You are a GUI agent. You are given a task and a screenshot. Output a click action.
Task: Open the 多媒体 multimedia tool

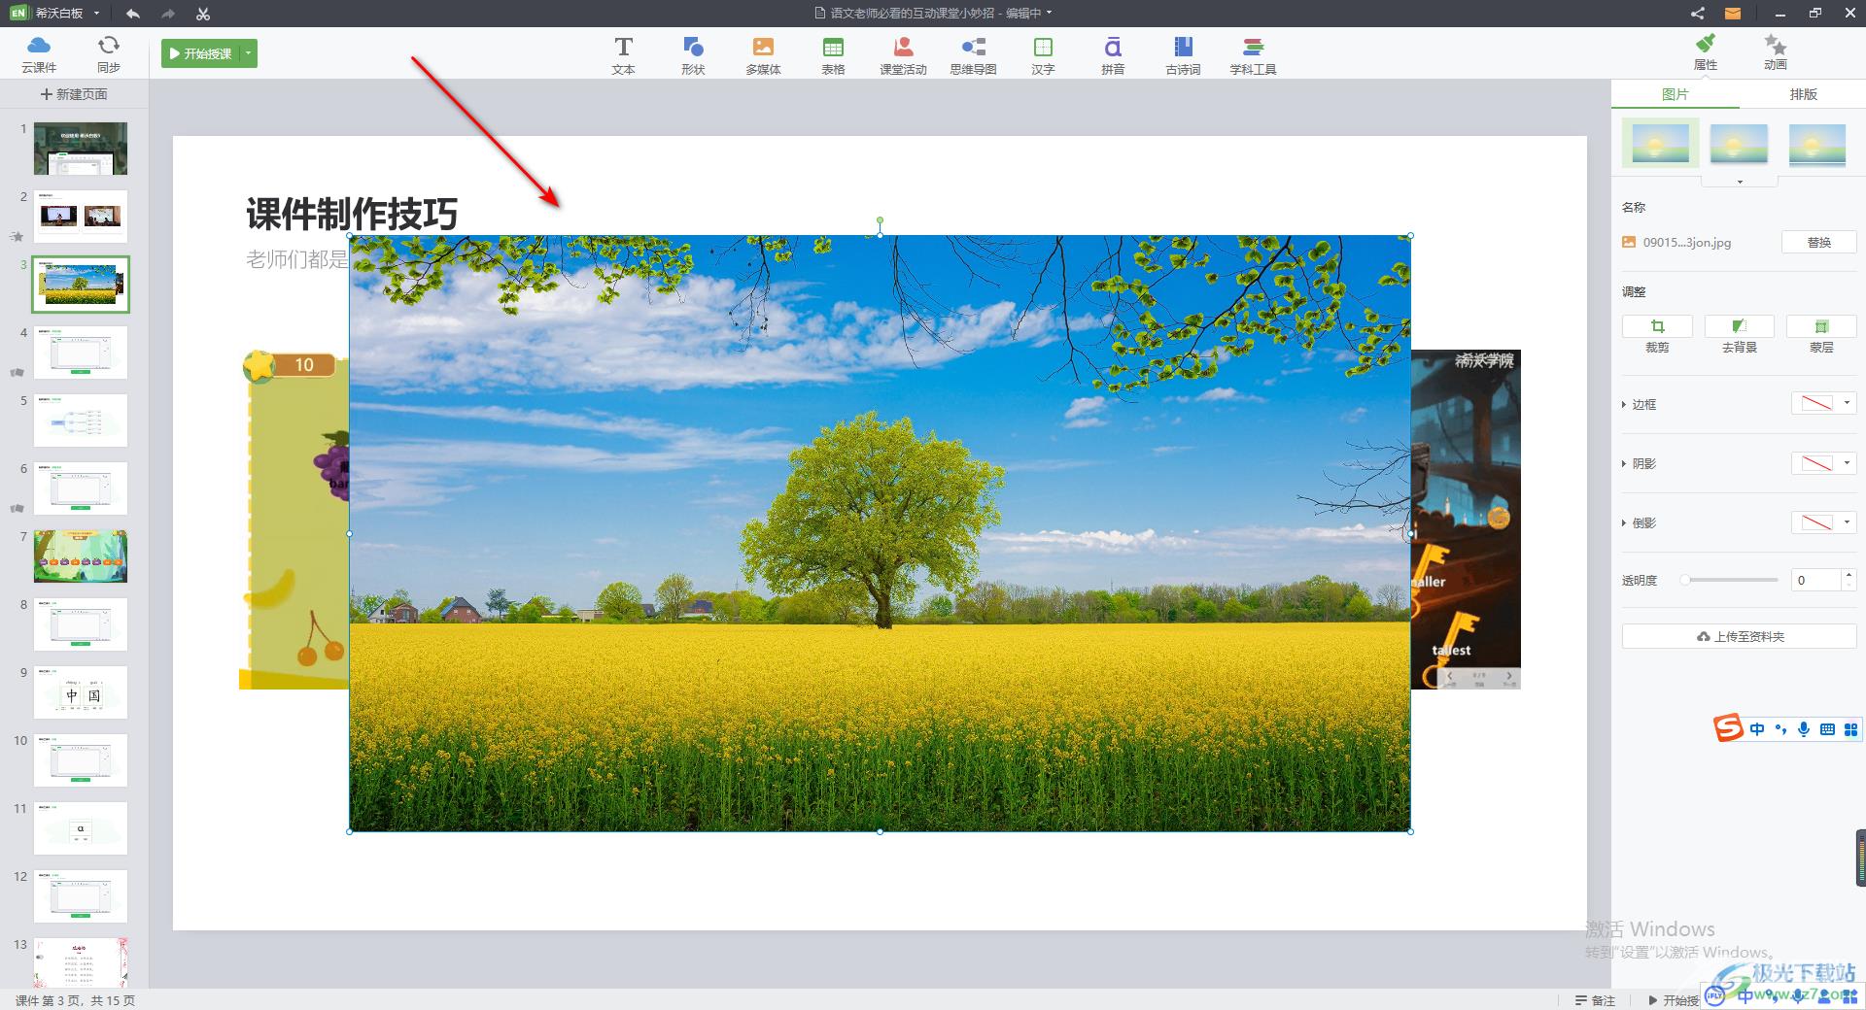click(763, 55)
